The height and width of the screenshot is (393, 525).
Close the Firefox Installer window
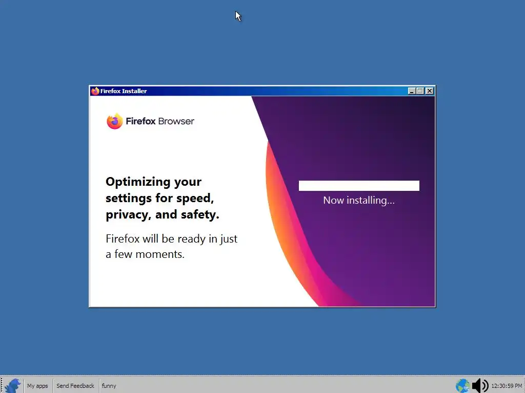coord(430,91)
